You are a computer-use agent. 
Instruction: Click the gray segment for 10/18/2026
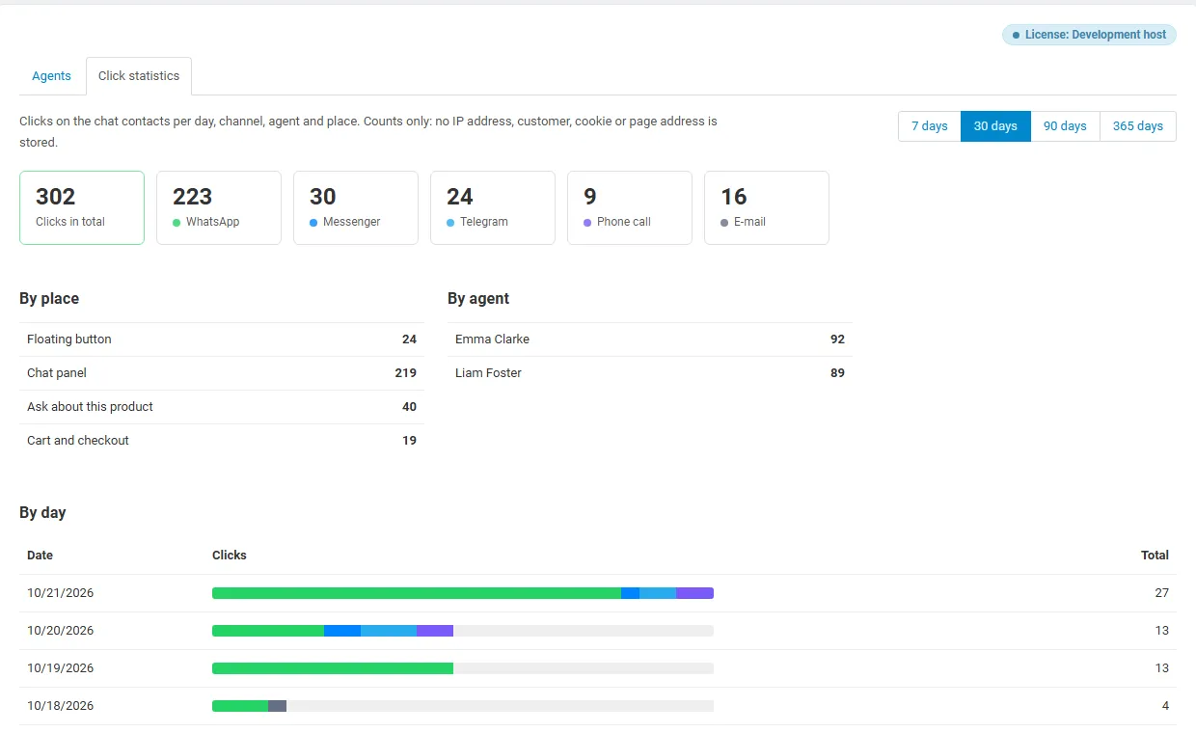(277, 706)
